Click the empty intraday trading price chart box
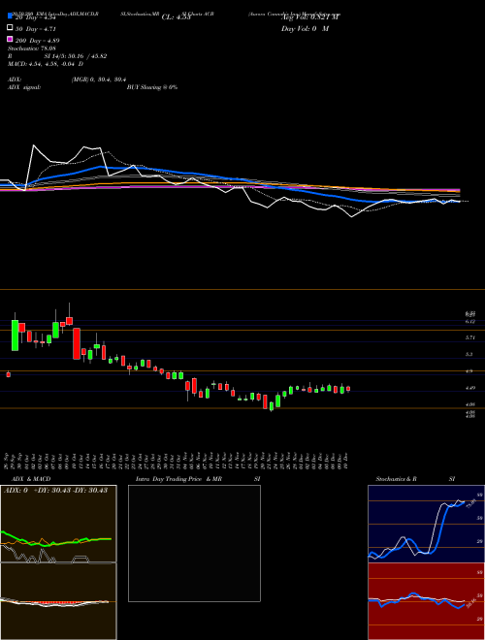The height and width of the screenshot is (640, 485). click(194, 543)
